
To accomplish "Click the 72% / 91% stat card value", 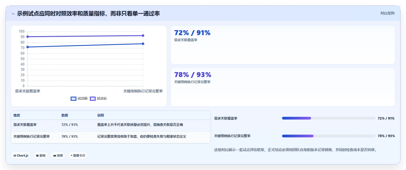I will click(192, 33).
